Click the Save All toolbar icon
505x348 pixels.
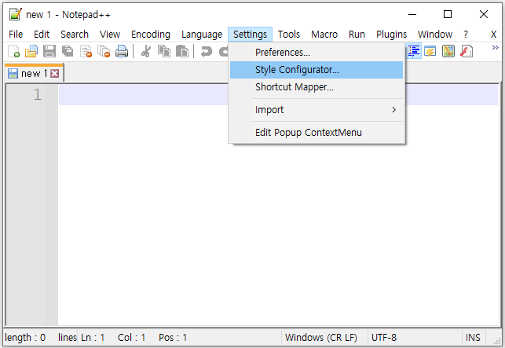click(x=68, y=51)
